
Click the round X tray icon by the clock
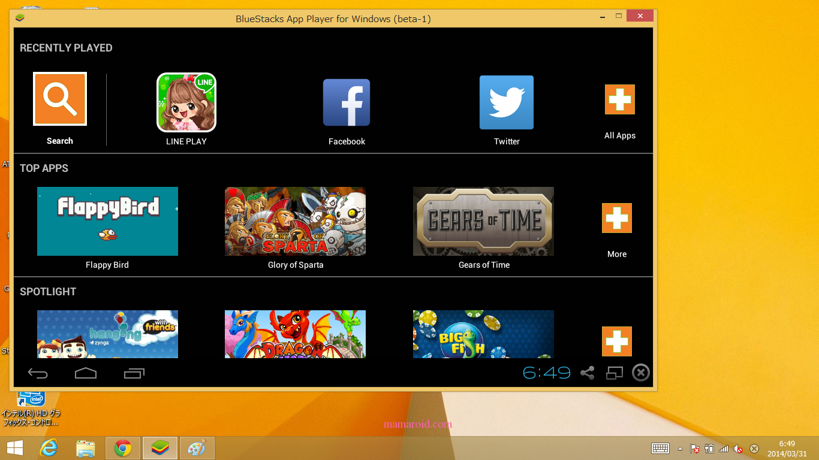755,448
